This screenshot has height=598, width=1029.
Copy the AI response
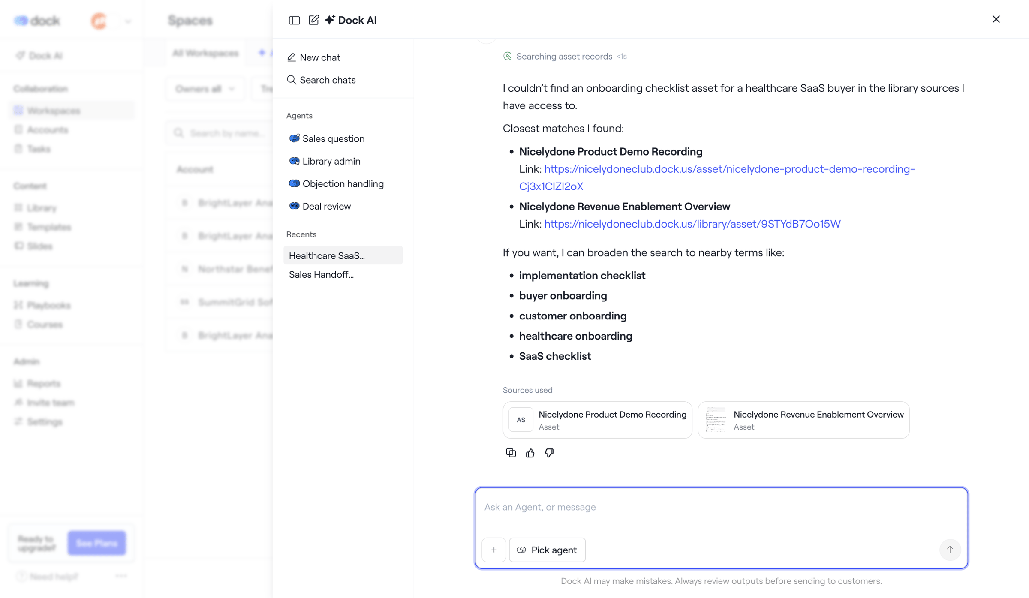[511, 453]
